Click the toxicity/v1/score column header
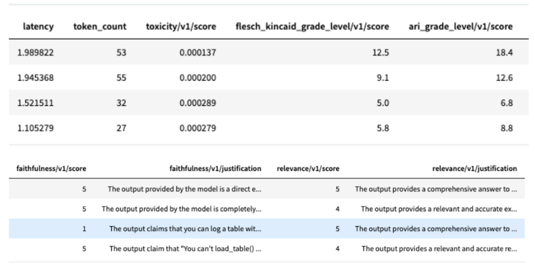This screenshot has width=535, height=269. (x=181, y=26)
